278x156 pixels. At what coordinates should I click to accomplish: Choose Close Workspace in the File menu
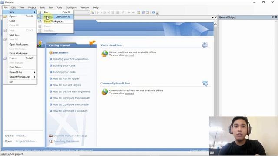tap(20, 53)
